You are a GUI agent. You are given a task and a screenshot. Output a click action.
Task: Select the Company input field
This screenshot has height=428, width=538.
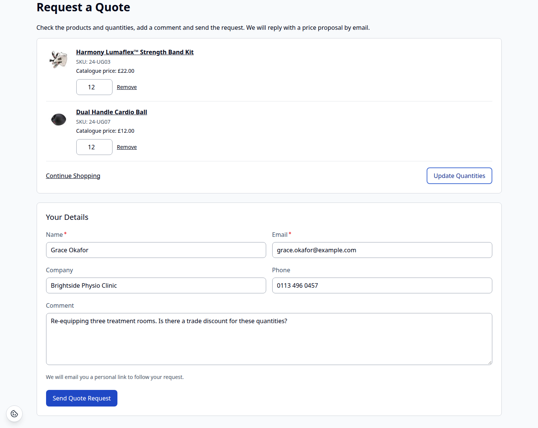tap(156, 285)
